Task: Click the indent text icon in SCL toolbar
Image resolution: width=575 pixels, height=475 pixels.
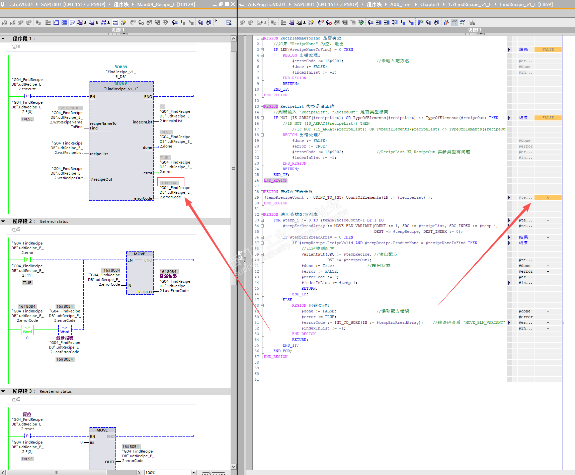Action: pyautogui.click(x=379, y=22)
